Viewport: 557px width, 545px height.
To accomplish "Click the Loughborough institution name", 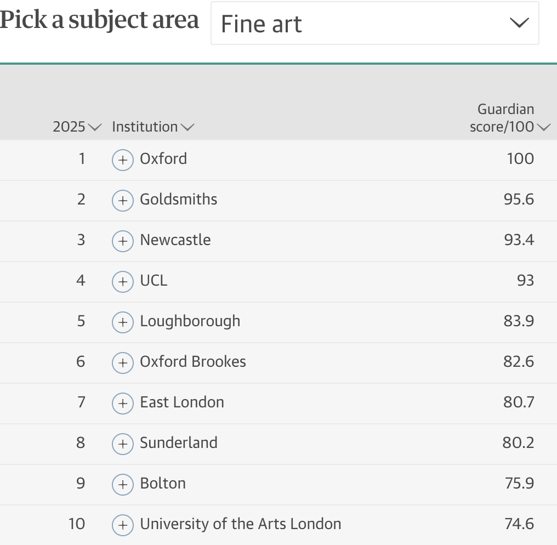I will tap(190, 321).
